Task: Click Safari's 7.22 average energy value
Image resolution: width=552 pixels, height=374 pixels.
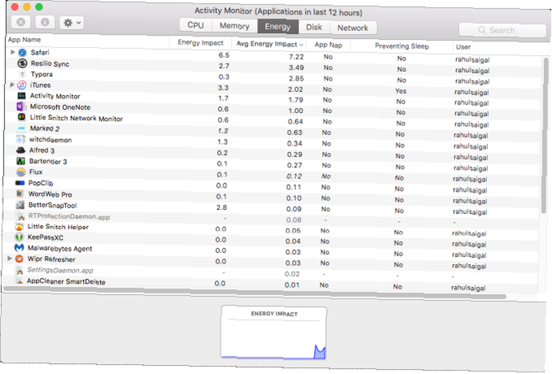Action: coord(296,57)
